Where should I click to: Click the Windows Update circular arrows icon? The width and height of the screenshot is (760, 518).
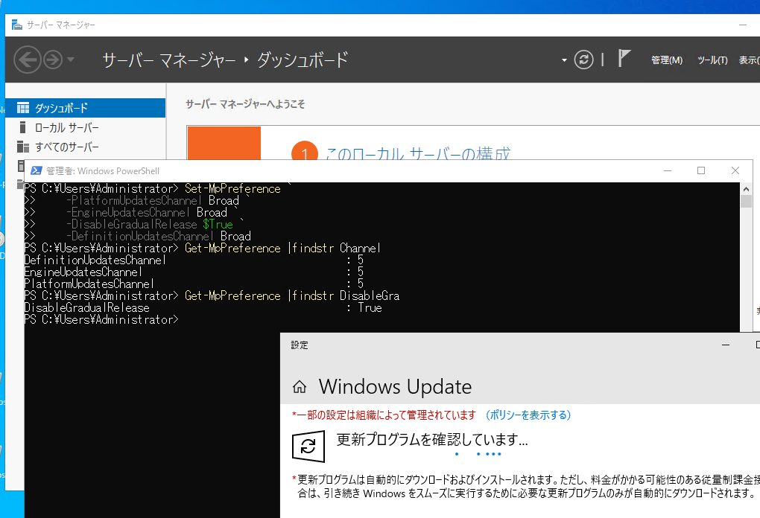click(308, 445)
